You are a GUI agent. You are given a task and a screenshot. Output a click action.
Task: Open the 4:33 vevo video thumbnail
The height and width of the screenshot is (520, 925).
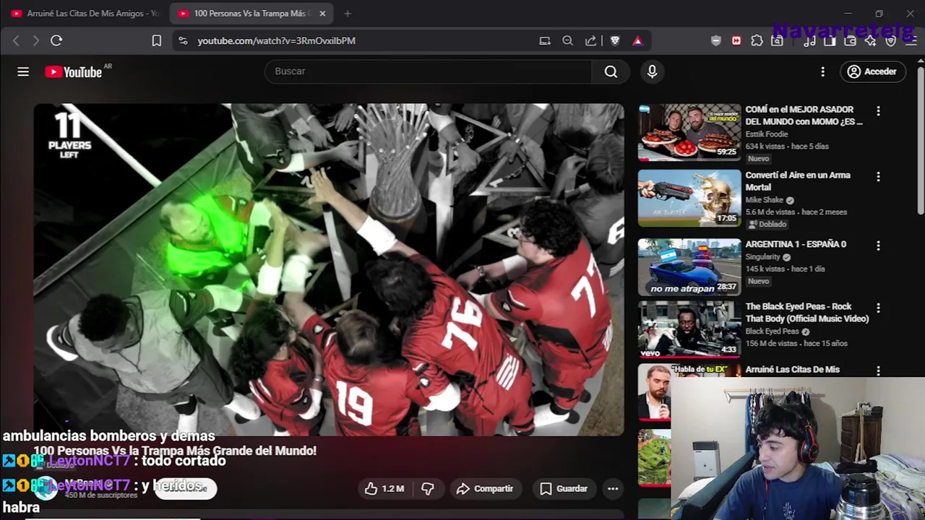(x=689, y=329)
